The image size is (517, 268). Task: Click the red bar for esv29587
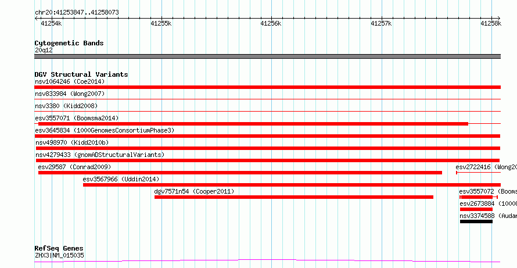point(240,173)
